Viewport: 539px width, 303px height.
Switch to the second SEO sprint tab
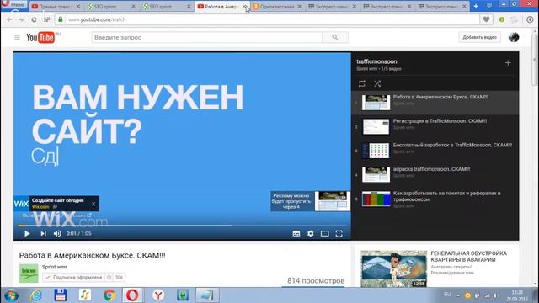tap(165, 7)
